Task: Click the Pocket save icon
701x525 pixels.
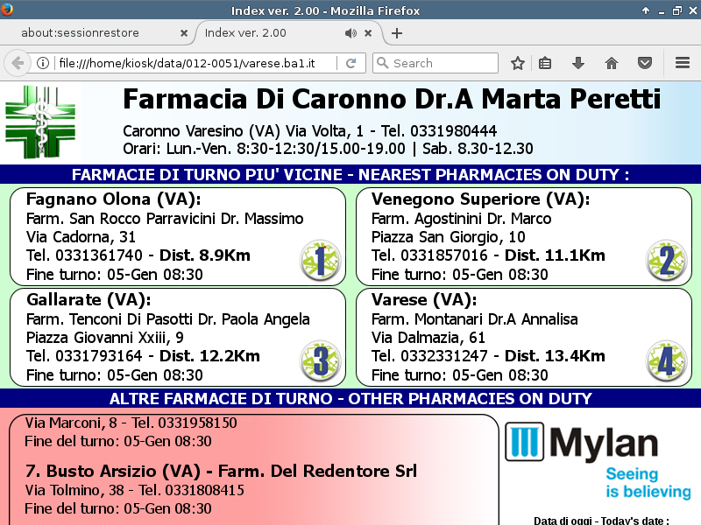Action: tap(645, 63)
